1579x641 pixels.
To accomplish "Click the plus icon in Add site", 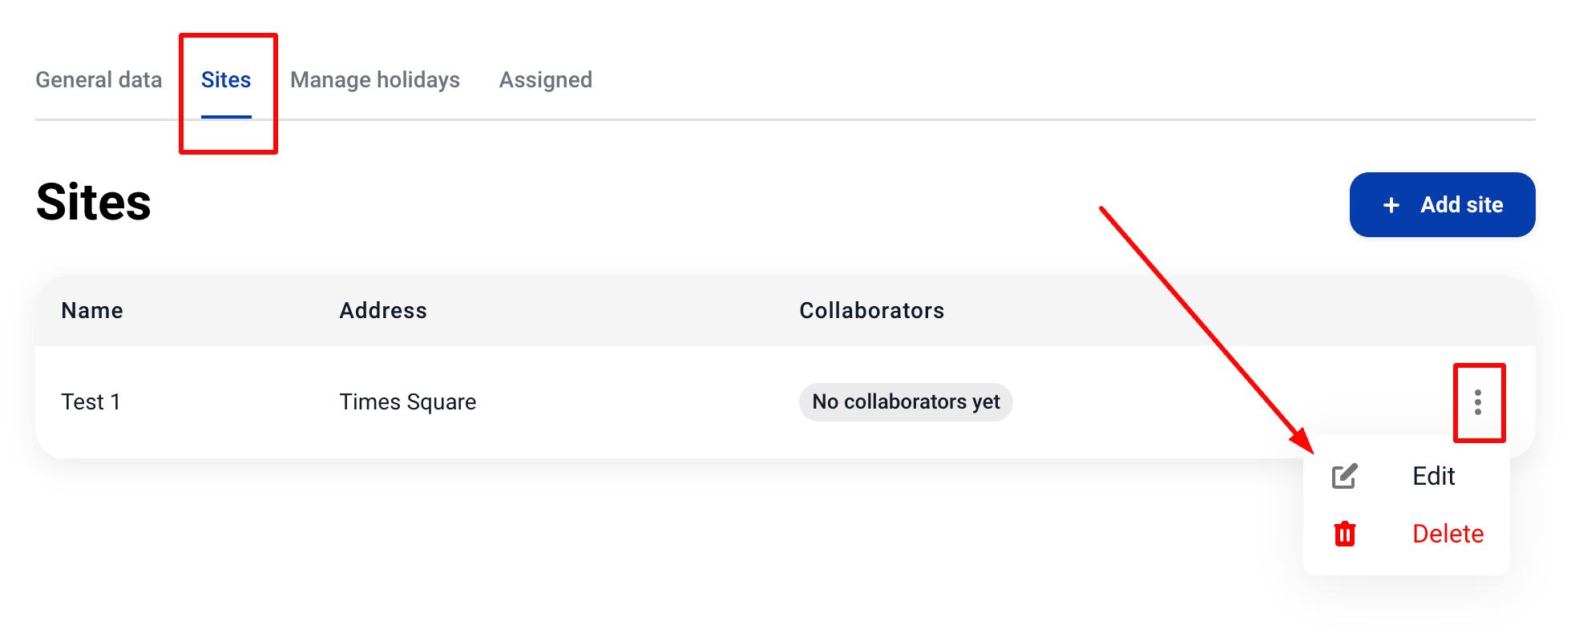I will (1391, 205).
